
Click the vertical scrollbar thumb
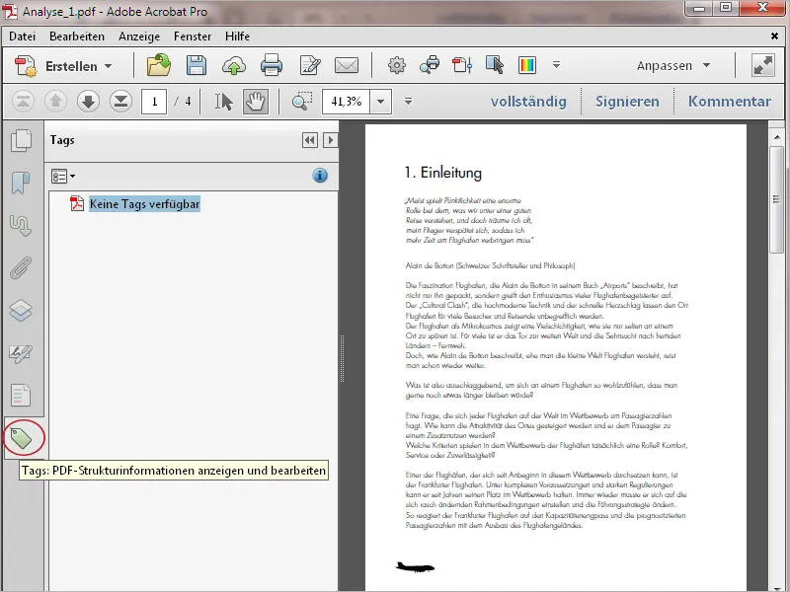point(776,200)
